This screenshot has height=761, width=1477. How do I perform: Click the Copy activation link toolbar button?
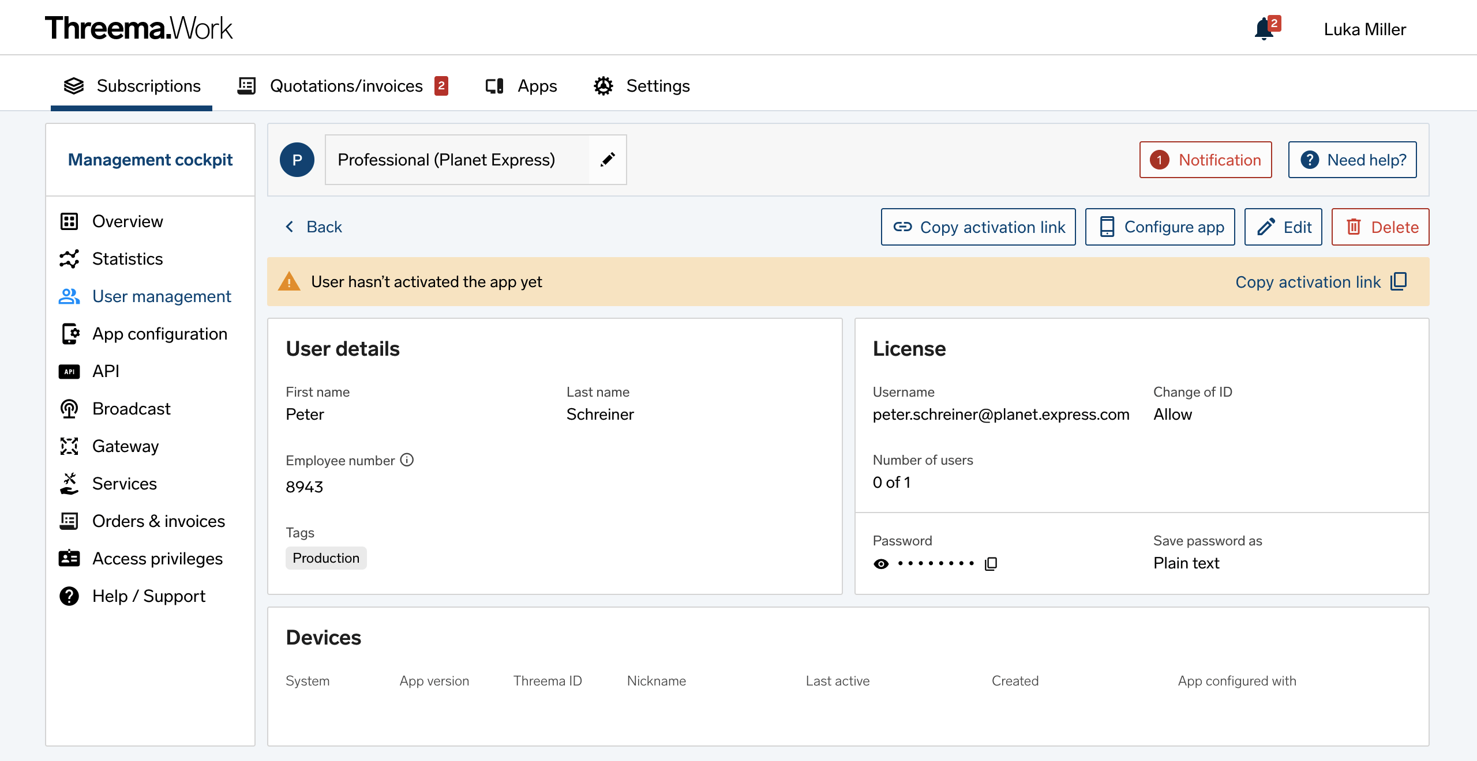(978, 227)
